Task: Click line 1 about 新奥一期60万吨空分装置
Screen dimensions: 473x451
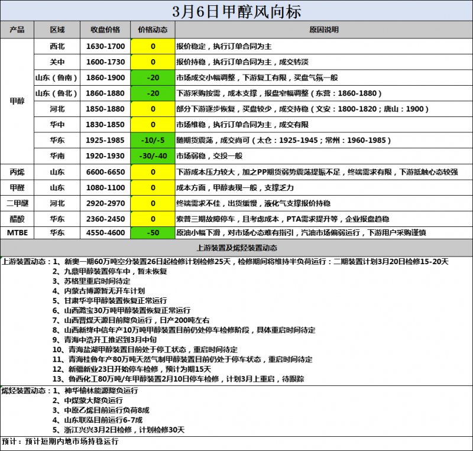Action: [250, 261]
